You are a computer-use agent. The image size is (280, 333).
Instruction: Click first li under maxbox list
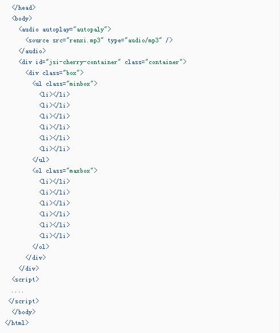(x=54, y=181)
